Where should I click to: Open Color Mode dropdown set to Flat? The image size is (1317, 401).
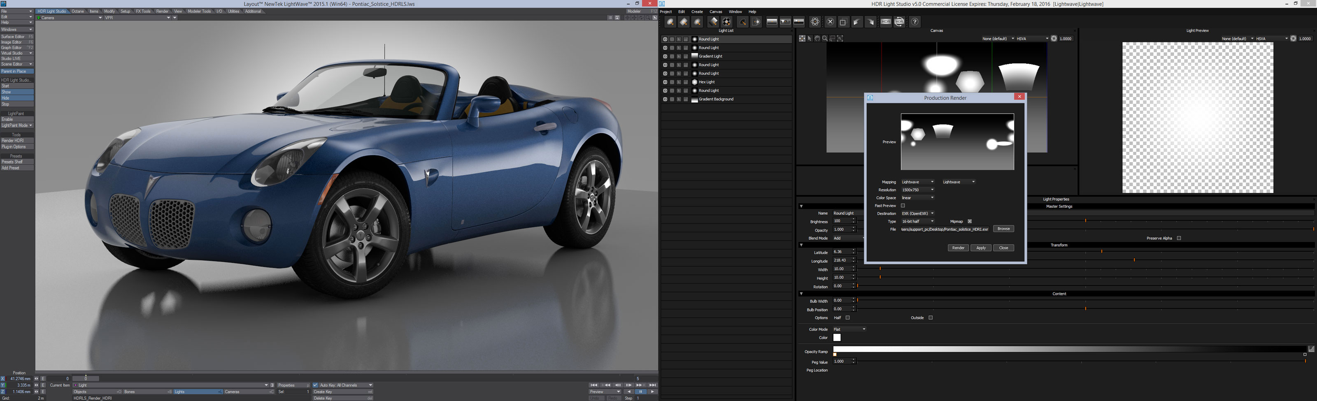pyautogui.click(x=850, y=329)
